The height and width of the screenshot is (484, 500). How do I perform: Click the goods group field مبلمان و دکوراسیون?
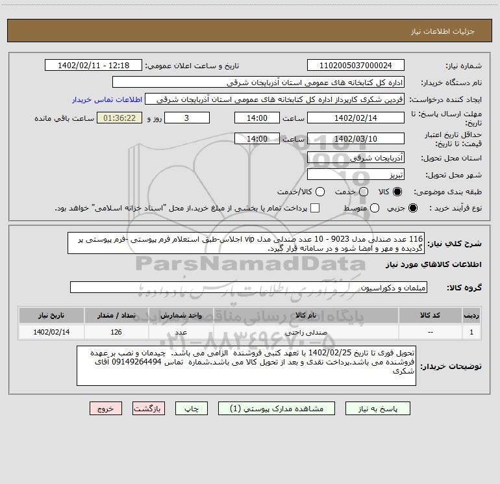click(x=249, y=287)
